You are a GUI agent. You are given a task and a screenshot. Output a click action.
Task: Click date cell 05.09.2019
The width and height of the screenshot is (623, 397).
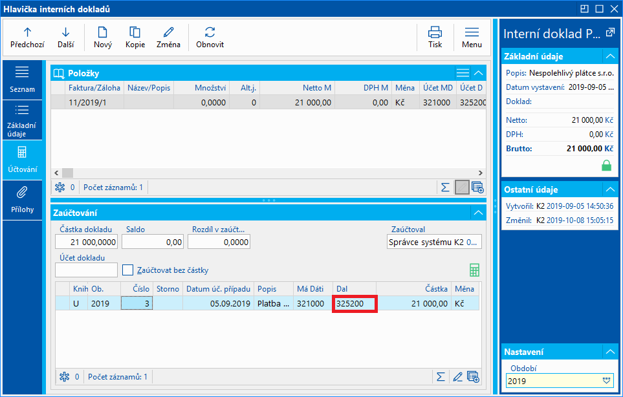click(218, 303)
